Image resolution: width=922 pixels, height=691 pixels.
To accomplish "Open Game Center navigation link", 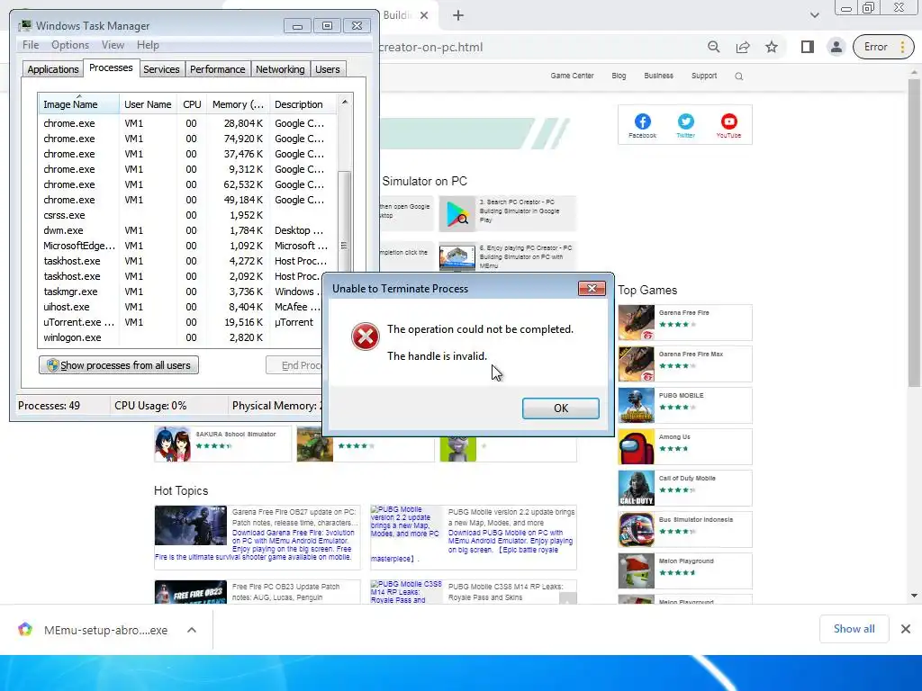I will pos(572,76).
